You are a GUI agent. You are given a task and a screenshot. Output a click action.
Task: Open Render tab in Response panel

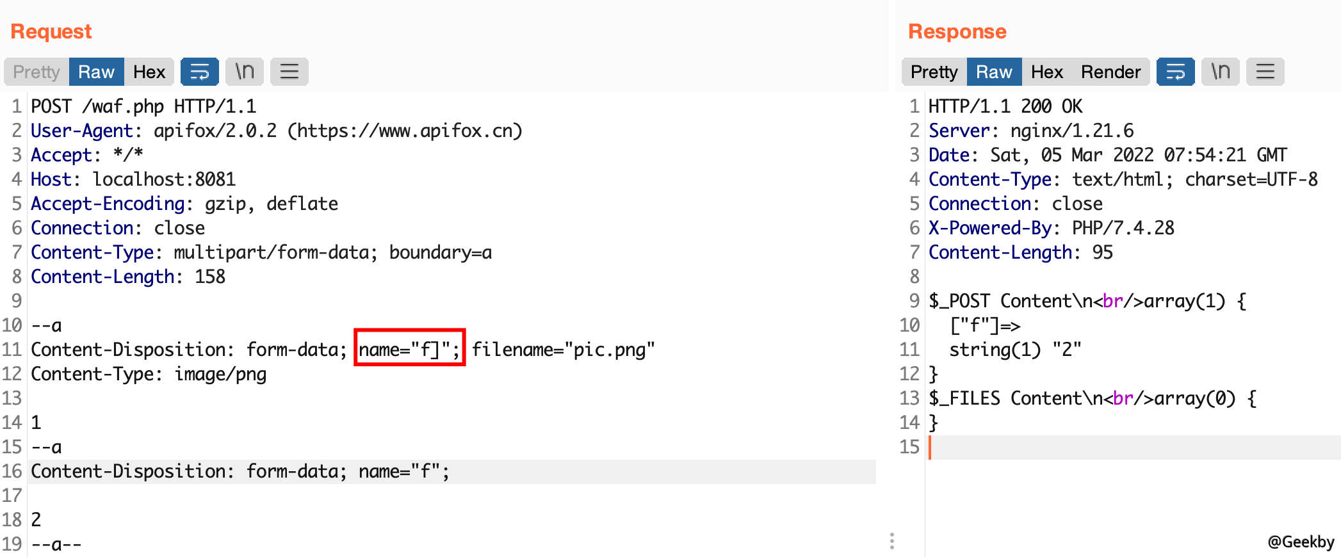tap(1110, 72)
